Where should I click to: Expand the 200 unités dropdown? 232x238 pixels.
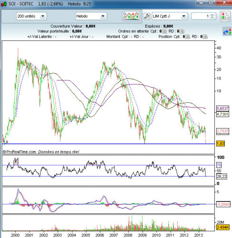[x=31, y=16]
